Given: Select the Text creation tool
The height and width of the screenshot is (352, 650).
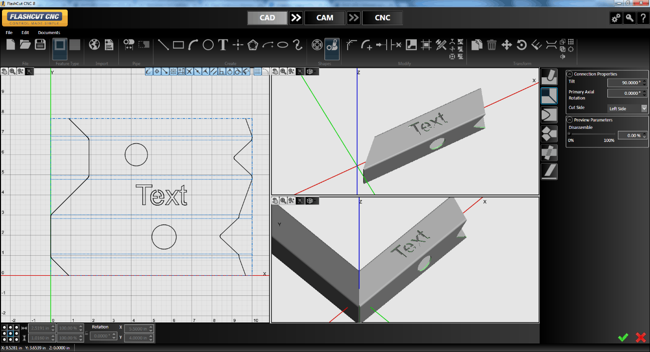Looking at the screenshot, I should click(x=223, y=45).
